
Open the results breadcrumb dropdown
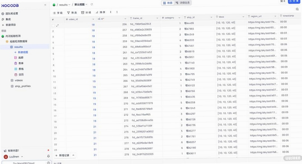65,5
